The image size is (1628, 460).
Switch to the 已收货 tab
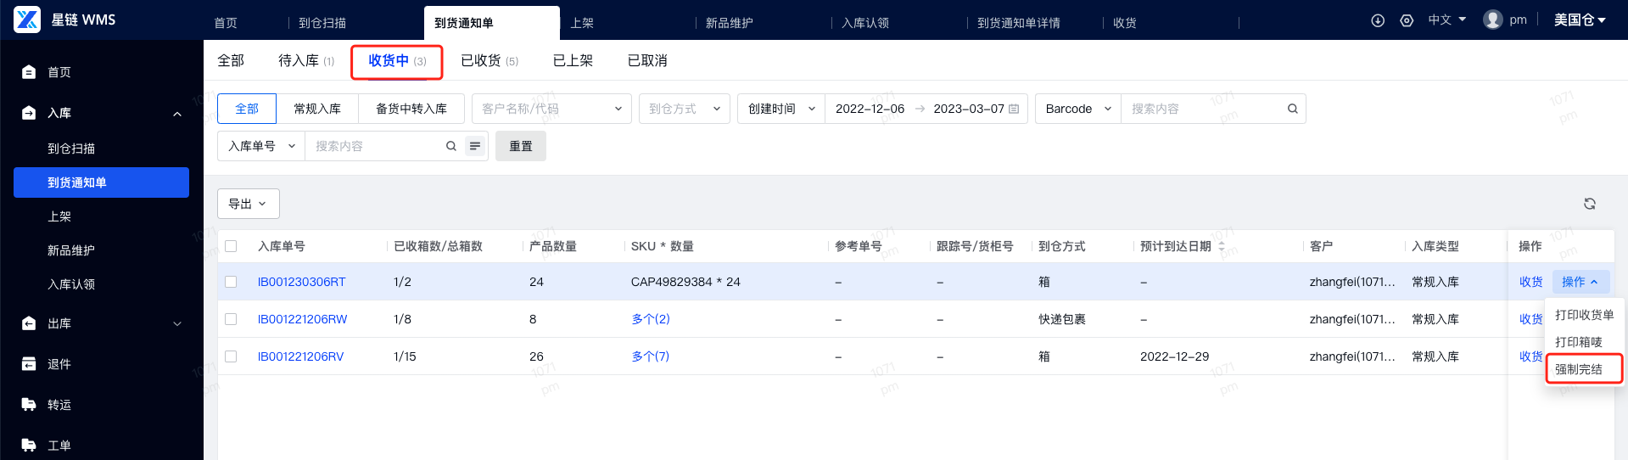coord(489,60)
